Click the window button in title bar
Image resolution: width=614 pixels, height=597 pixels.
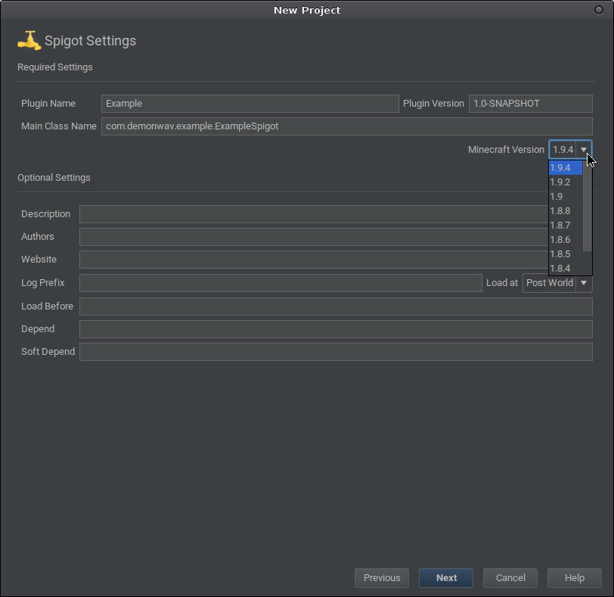click(x=599, y=10)
